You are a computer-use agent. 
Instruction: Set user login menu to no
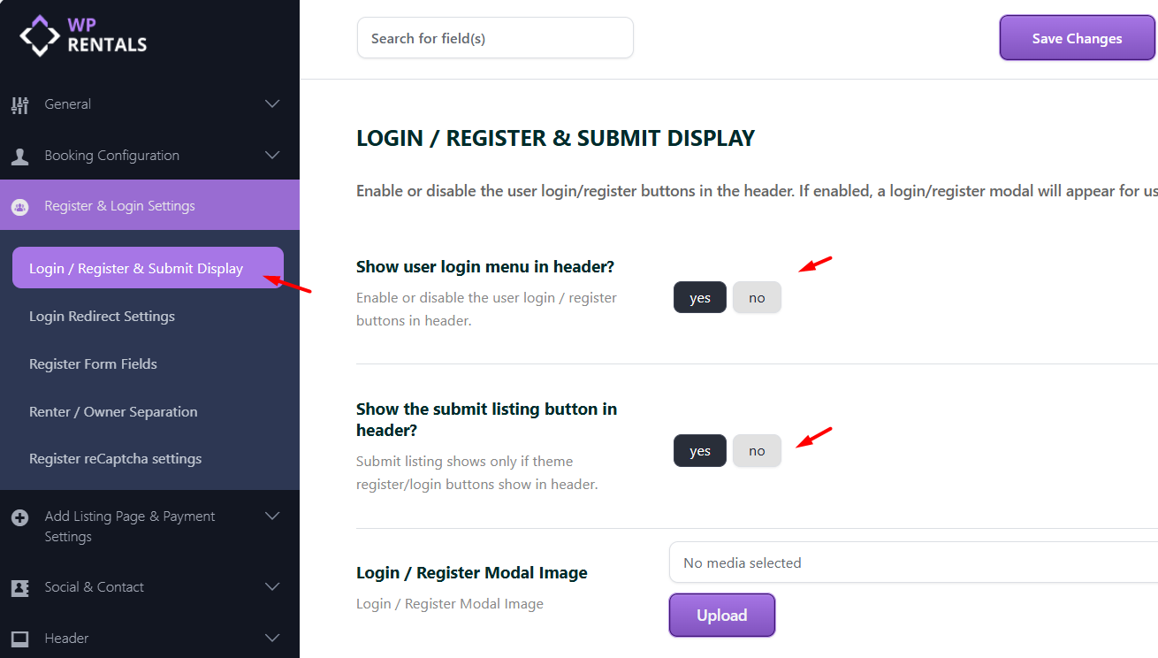[x=757, y=298]
